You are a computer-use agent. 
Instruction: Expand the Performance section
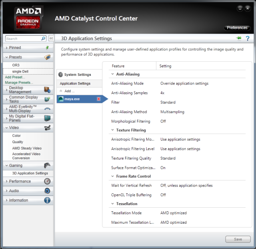6,181
